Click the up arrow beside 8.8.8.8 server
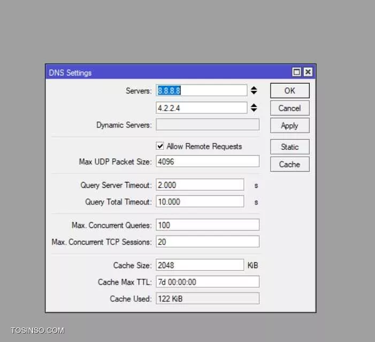Screen dimensions: 375x342 [x=254, y=88]
